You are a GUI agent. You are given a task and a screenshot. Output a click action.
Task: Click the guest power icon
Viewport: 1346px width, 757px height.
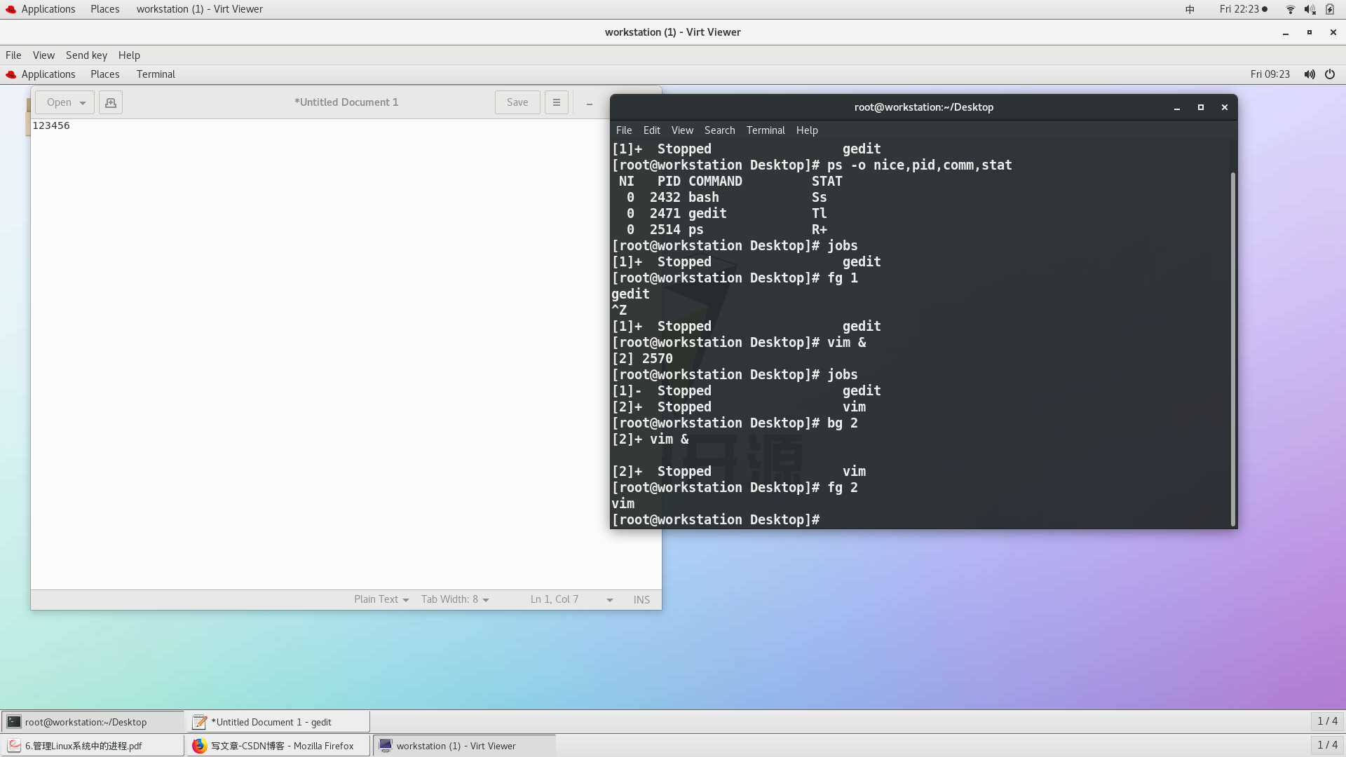tap(1330, 74)
